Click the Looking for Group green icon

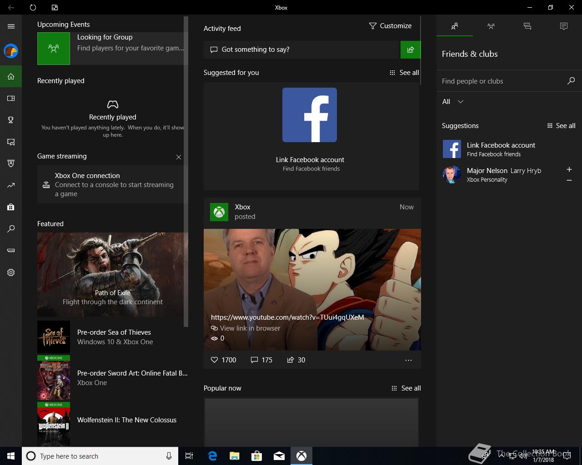[x=54, y=48]
